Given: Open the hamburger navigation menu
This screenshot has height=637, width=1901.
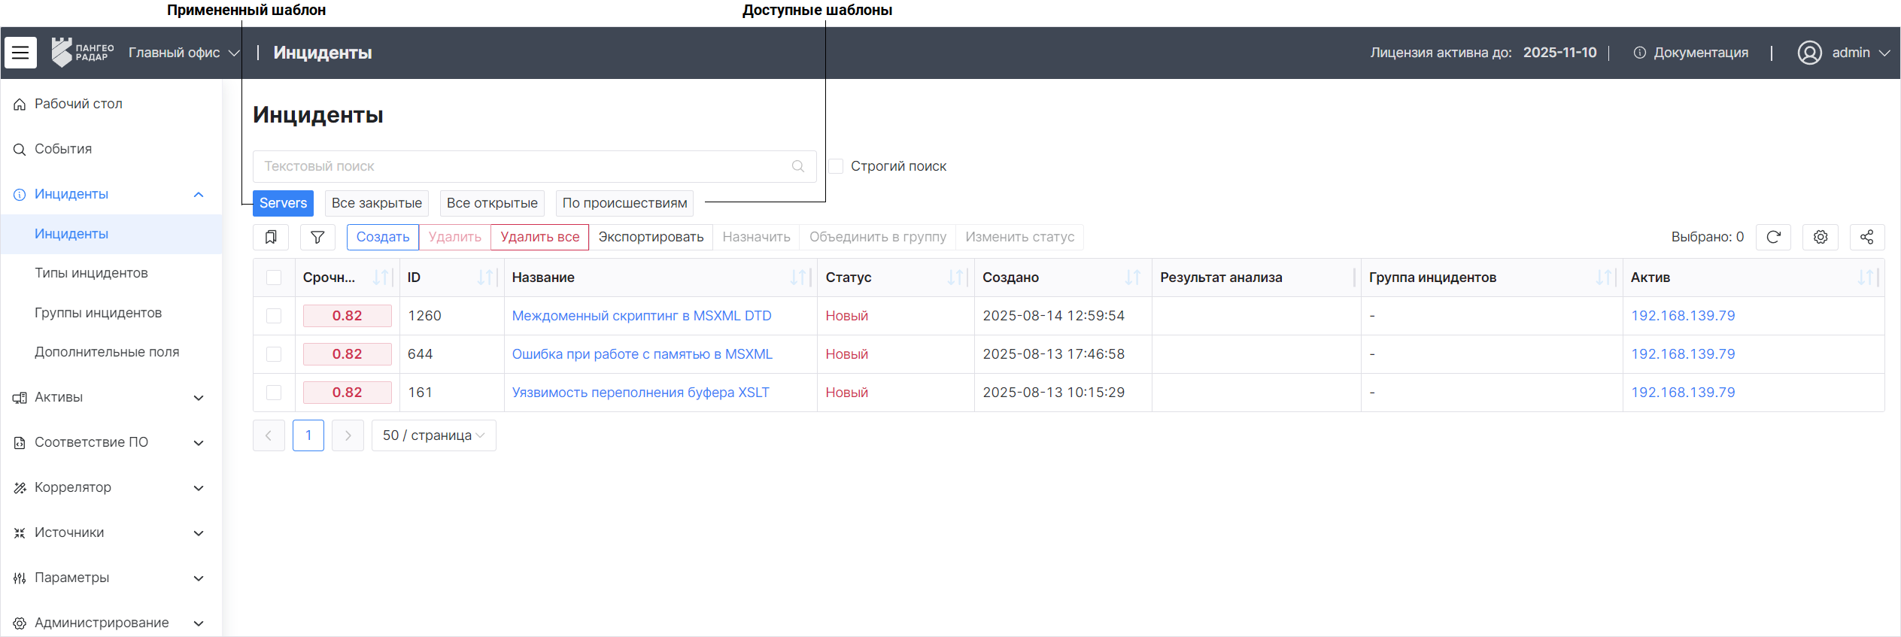Looking at the screenshot, I should click(20, 53).
